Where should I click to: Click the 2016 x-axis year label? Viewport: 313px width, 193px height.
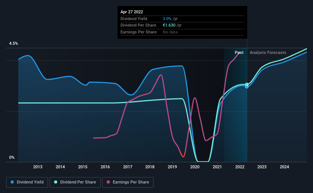105,167
